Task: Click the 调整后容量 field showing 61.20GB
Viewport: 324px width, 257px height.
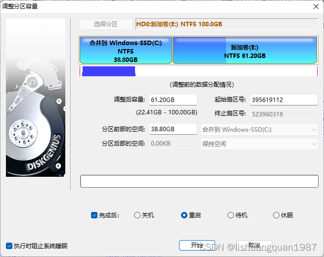Action: [173, 100]
